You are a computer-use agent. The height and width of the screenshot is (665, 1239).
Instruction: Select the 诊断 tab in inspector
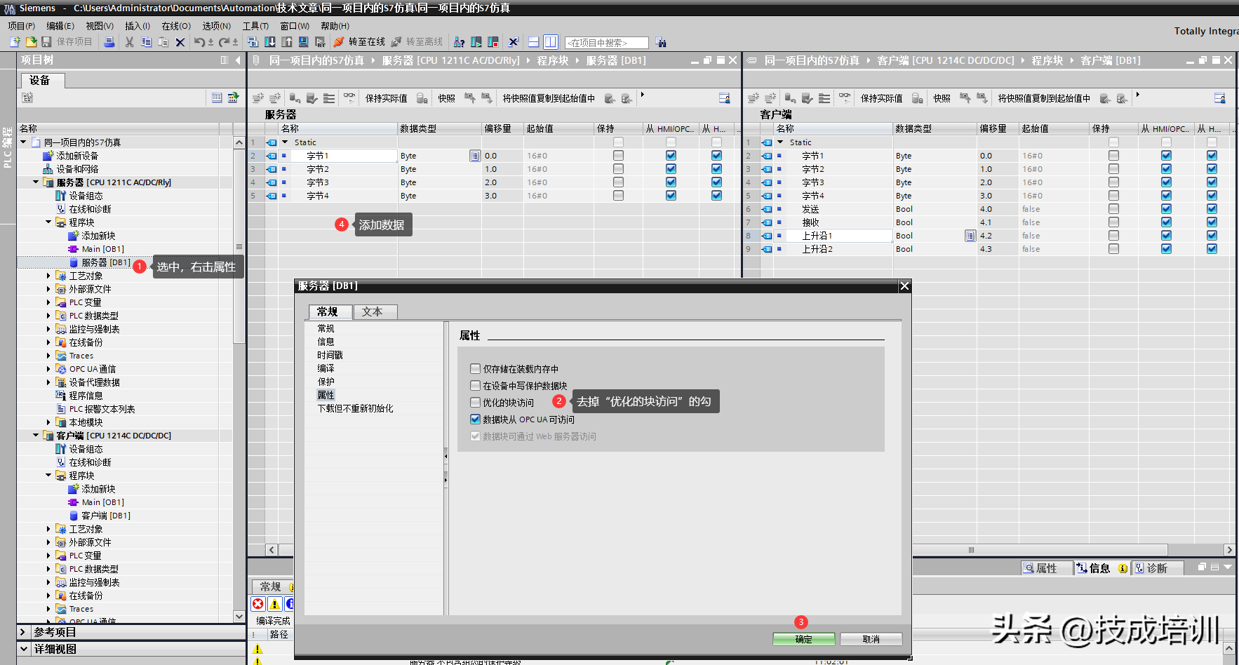(x=1158, y=568)
